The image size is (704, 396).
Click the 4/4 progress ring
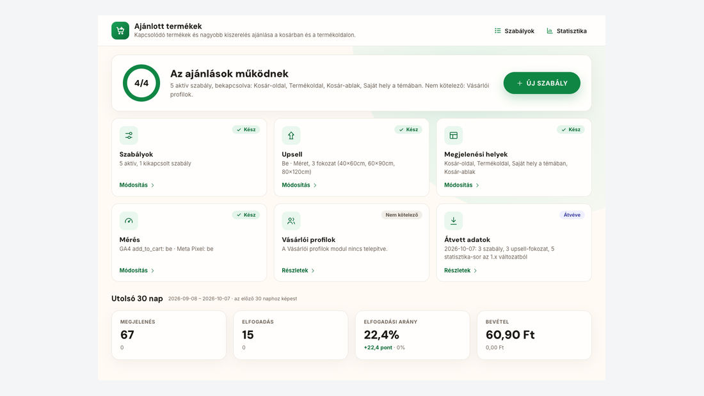(141, 83)
